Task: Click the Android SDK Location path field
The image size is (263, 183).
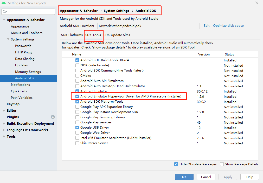Action: pos(149,26)
